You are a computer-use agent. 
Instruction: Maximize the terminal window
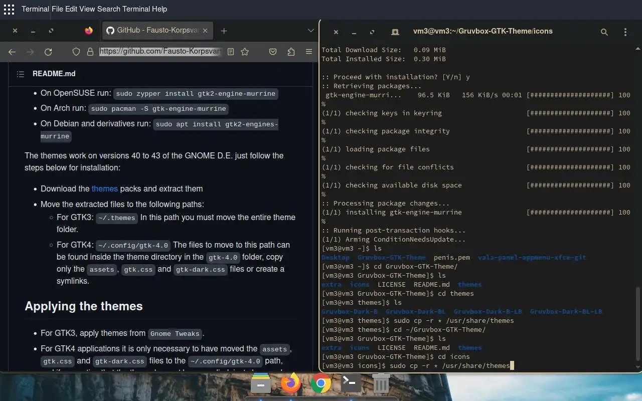pos(372,32)
